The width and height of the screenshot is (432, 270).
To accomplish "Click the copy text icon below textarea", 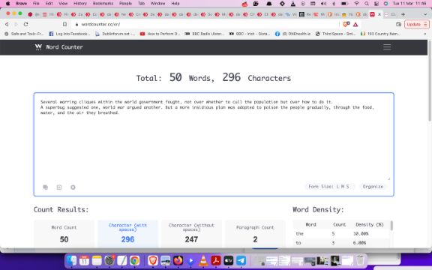I will (x=46, y=187).
